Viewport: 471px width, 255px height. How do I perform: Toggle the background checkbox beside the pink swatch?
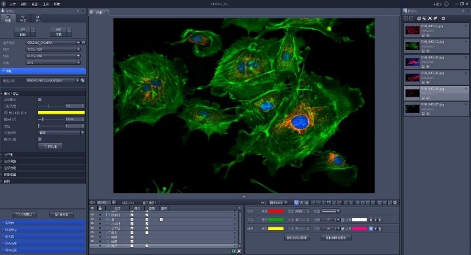pos(342,229)
